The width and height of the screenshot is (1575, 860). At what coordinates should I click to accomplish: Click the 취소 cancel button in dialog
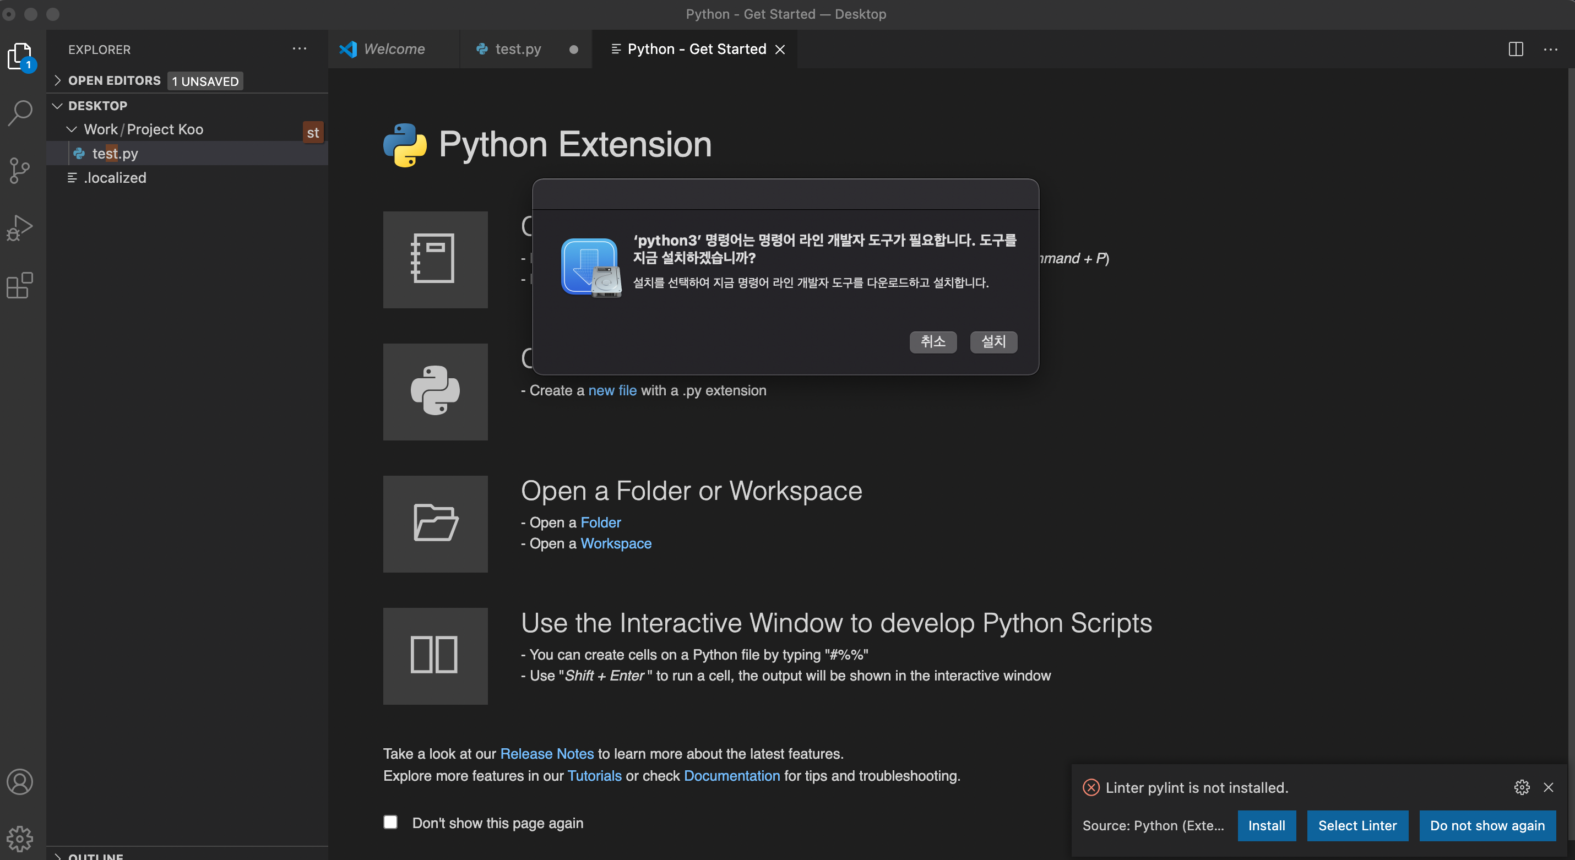(x=932, y=342)
